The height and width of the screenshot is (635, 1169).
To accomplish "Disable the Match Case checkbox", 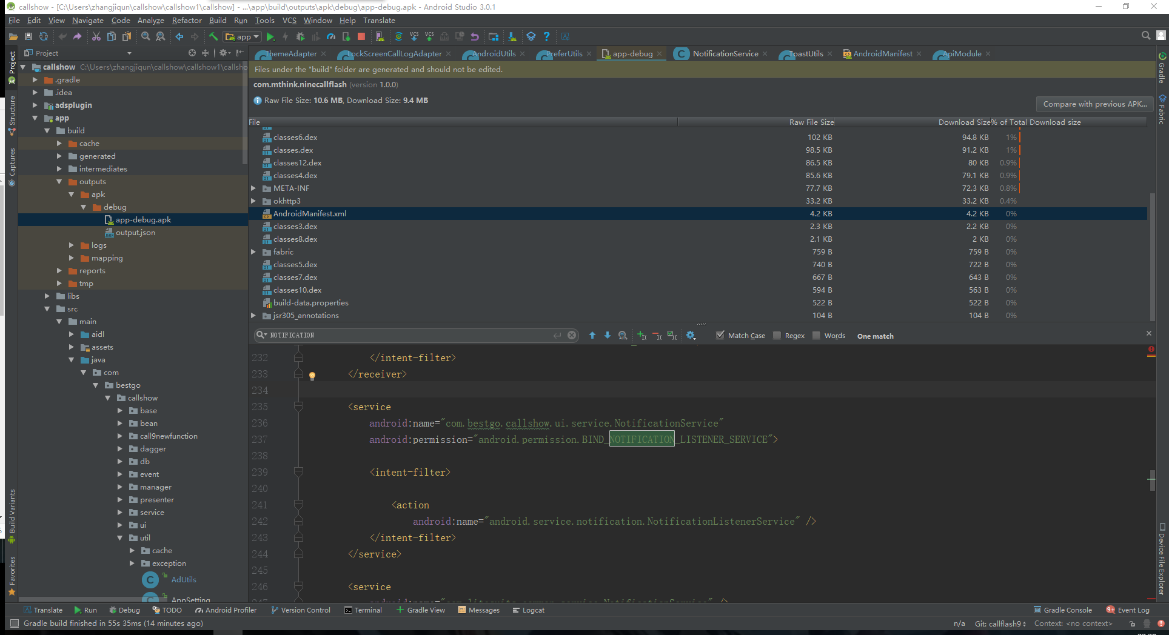I will coord(720,336).
